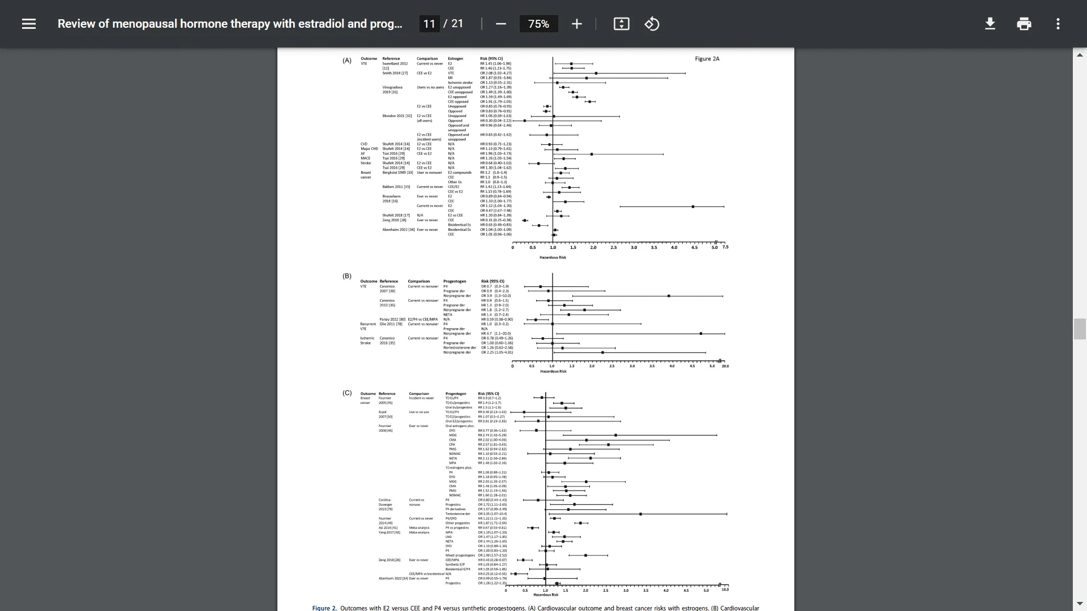The image size is (1087, 611).
Task: Click 'Hazardous Risk' axis label of panel C
Action: 546,595
